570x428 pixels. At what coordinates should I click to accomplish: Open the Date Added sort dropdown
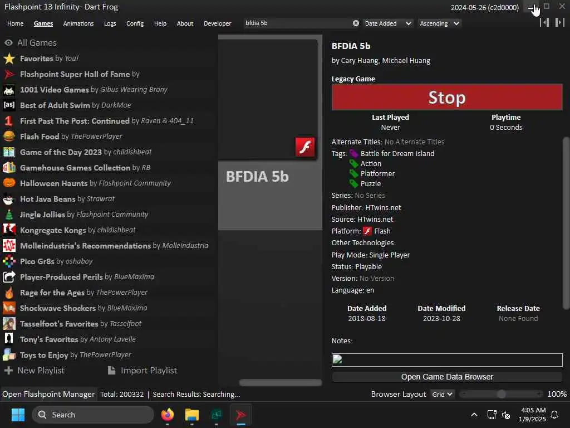tap(387, 23)
